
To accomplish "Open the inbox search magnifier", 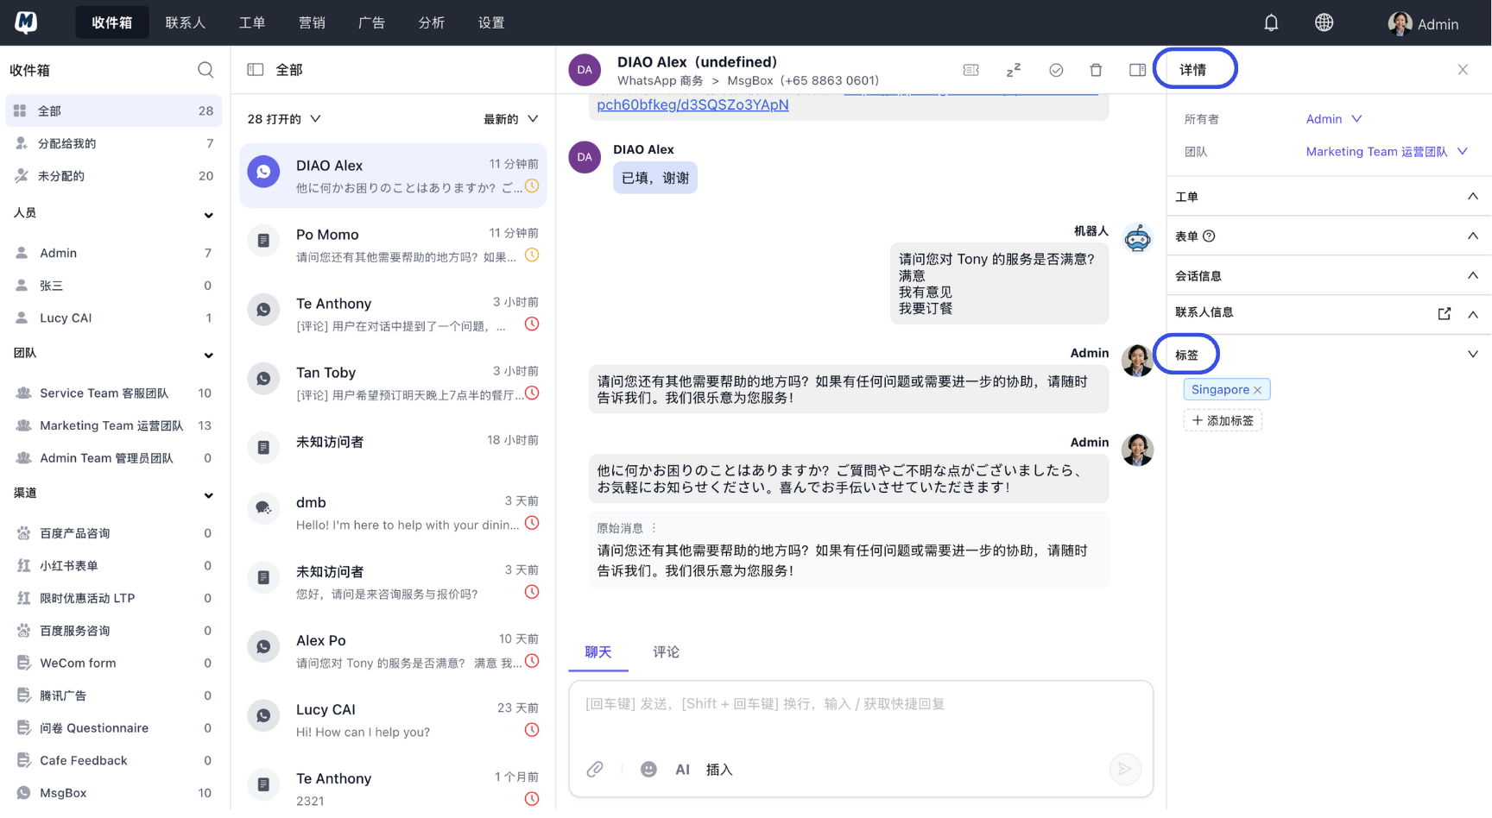I will 205,70.
